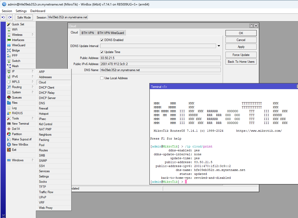Click the DDNS Update Interval input field
Screen dimensions: 298x218
tap(158, 46)
